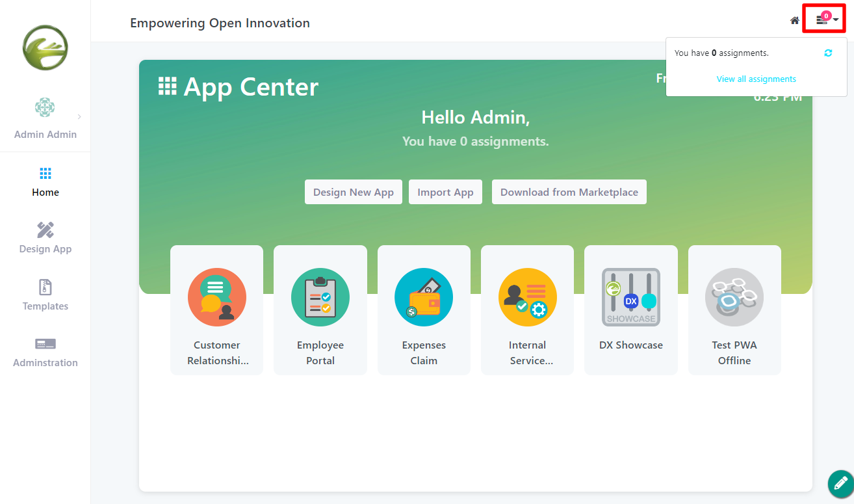Open the Admin Admin profile avatar
This screenshot has height=504, width=854.
[45, 107]
